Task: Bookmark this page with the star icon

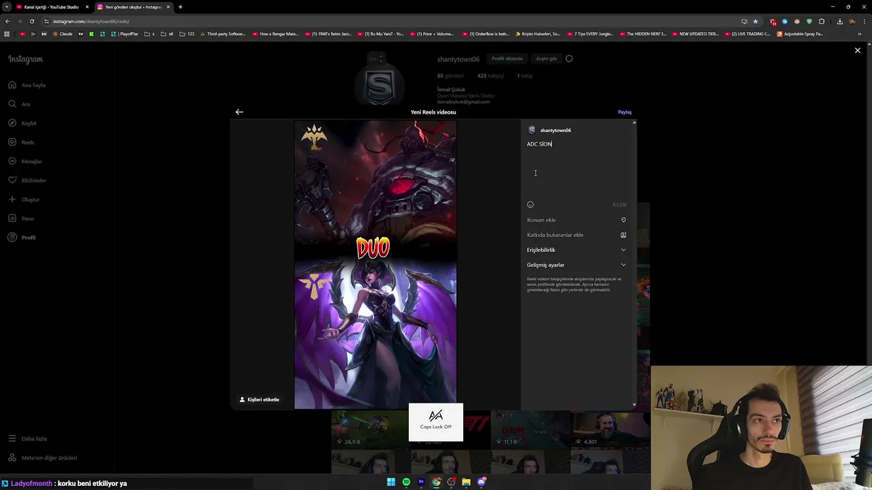Action: point(756,21)
